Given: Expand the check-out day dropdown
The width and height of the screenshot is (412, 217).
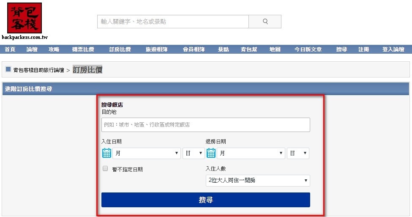Looking at the screenshot, I should pyautogui.click(x=298, y=153).
